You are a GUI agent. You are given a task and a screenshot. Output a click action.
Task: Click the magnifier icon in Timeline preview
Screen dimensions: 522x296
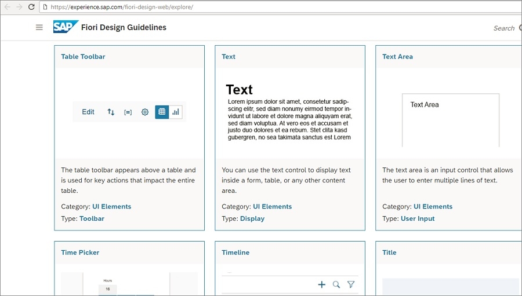(336, 284)
